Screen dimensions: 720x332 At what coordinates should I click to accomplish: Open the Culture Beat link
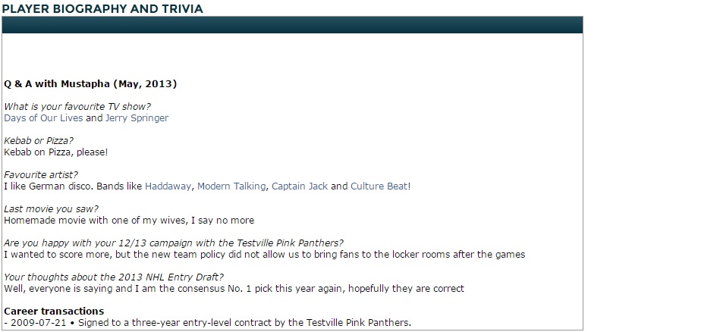click(379, 186)
